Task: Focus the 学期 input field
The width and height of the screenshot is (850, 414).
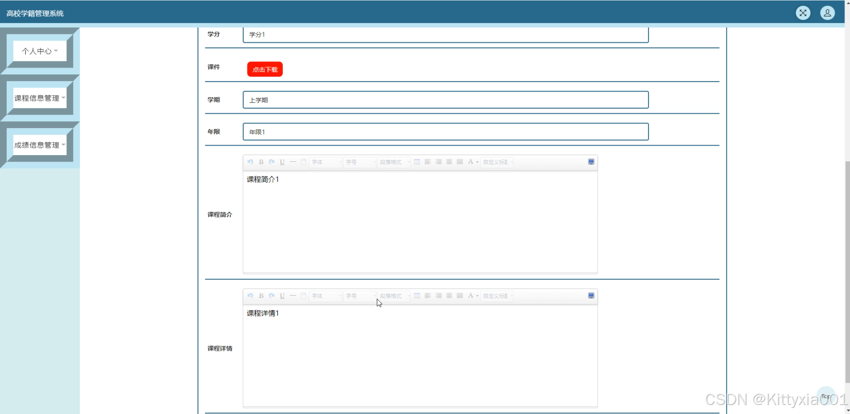Action: coord(446,100)
